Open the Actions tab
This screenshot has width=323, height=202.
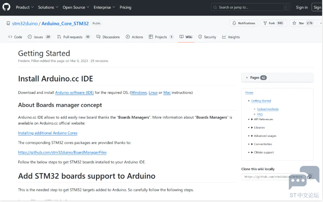point(134,37)
